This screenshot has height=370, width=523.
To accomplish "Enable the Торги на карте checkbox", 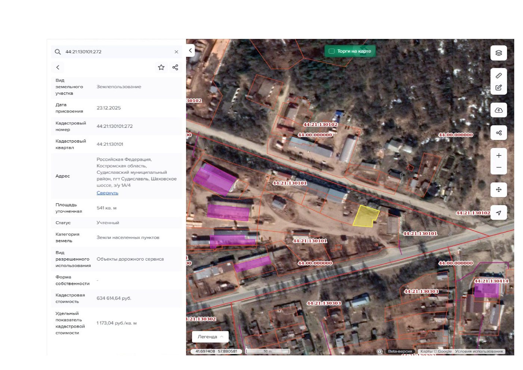I will point(331,51).
